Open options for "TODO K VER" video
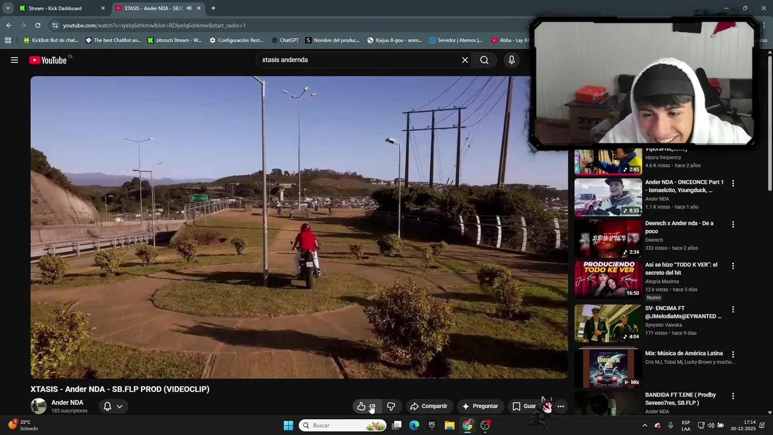Image resolution: width=773 pixels, height=435 pixels. pos(733,266)
